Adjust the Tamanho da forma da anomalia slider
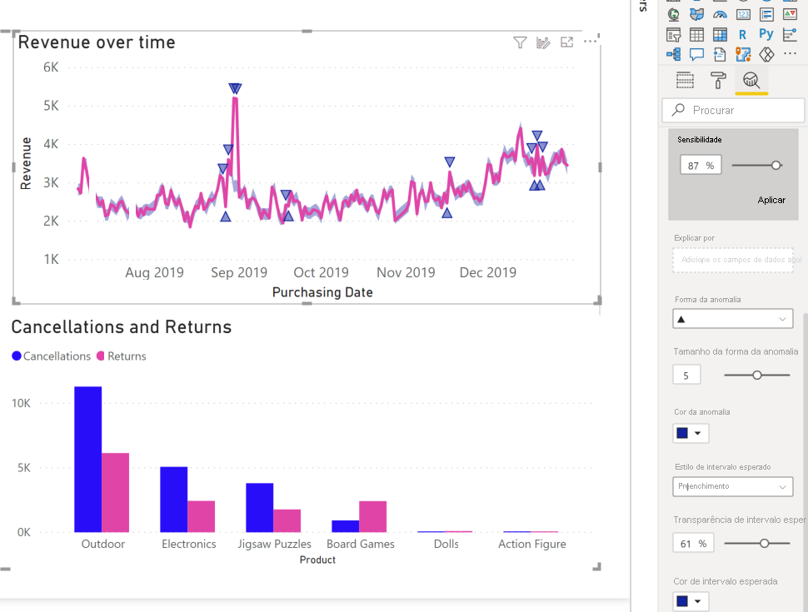808x612 pixels. coord(757,375)
